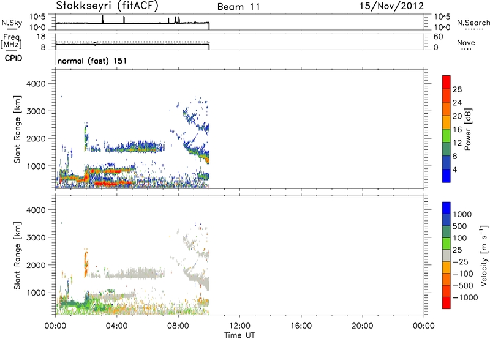The width and height of the screenshot is (490, 339).
Task: Click the '04:00' time axis label
Action: click(x=117, y=326)
